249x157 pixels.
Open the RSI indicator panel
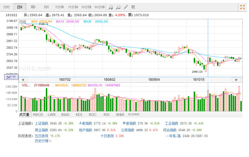pos(106,114)
